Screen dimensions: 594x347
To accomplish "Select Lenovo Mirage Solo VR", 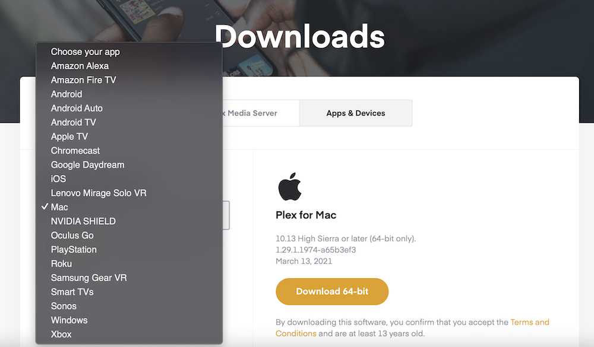I will (x=129, y=193).
